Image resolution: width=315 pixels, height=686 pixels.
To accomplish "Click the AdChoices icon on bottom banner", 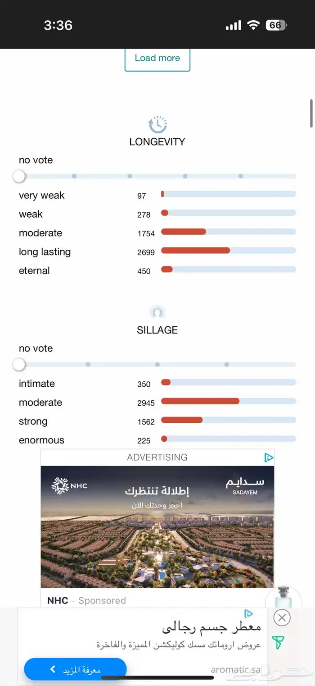I will (x=248, y=613).
